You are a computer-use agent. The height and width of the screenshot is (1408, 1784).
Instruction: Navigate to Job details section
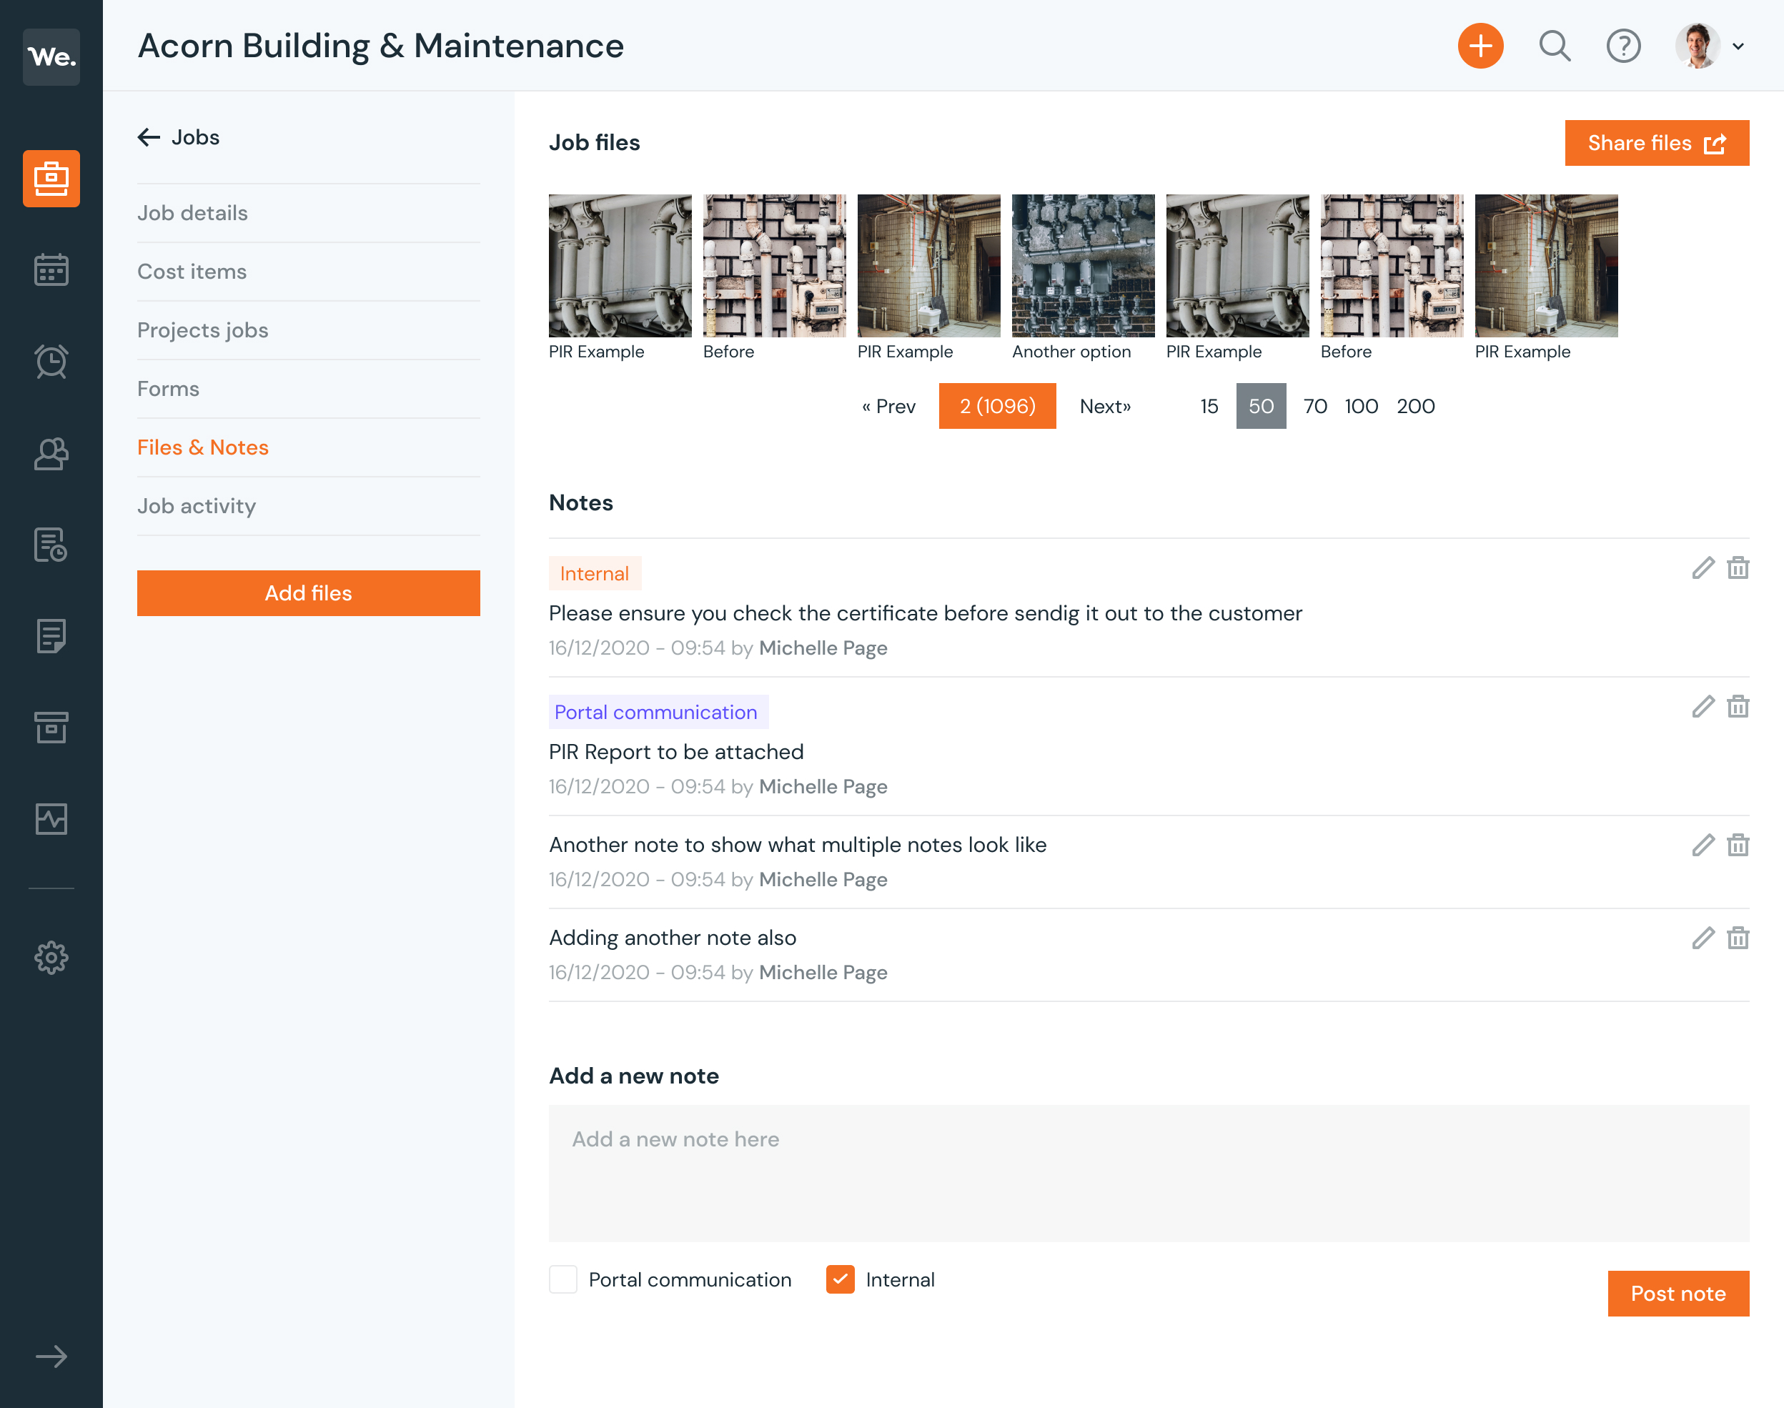192,212
